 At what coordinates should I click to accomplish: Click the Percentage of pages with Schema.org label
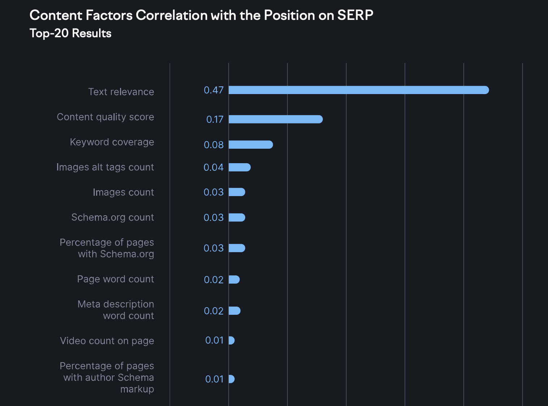[107, 248]
